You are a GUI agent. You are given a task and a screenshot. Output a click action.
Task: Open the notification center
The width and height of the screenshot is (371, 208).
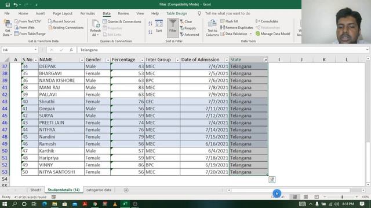point(362,204)
